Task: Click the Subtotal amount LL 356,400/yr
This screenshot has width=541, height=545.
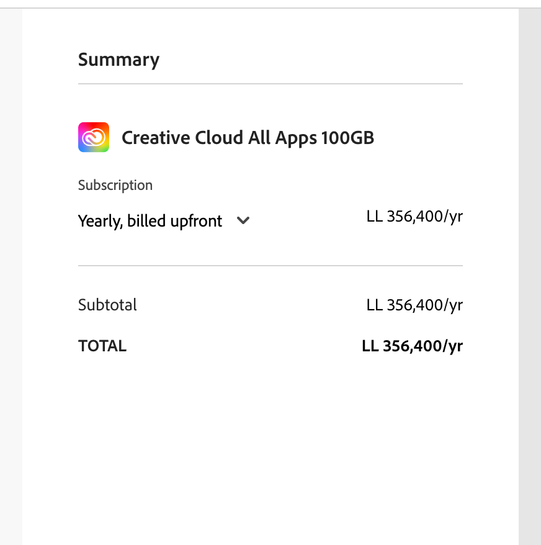Action: click(414, 305)
